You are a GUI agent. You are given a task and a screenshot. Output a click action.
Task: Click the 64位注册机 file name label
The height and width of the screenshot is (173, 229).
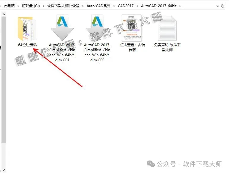pos(27,45)
